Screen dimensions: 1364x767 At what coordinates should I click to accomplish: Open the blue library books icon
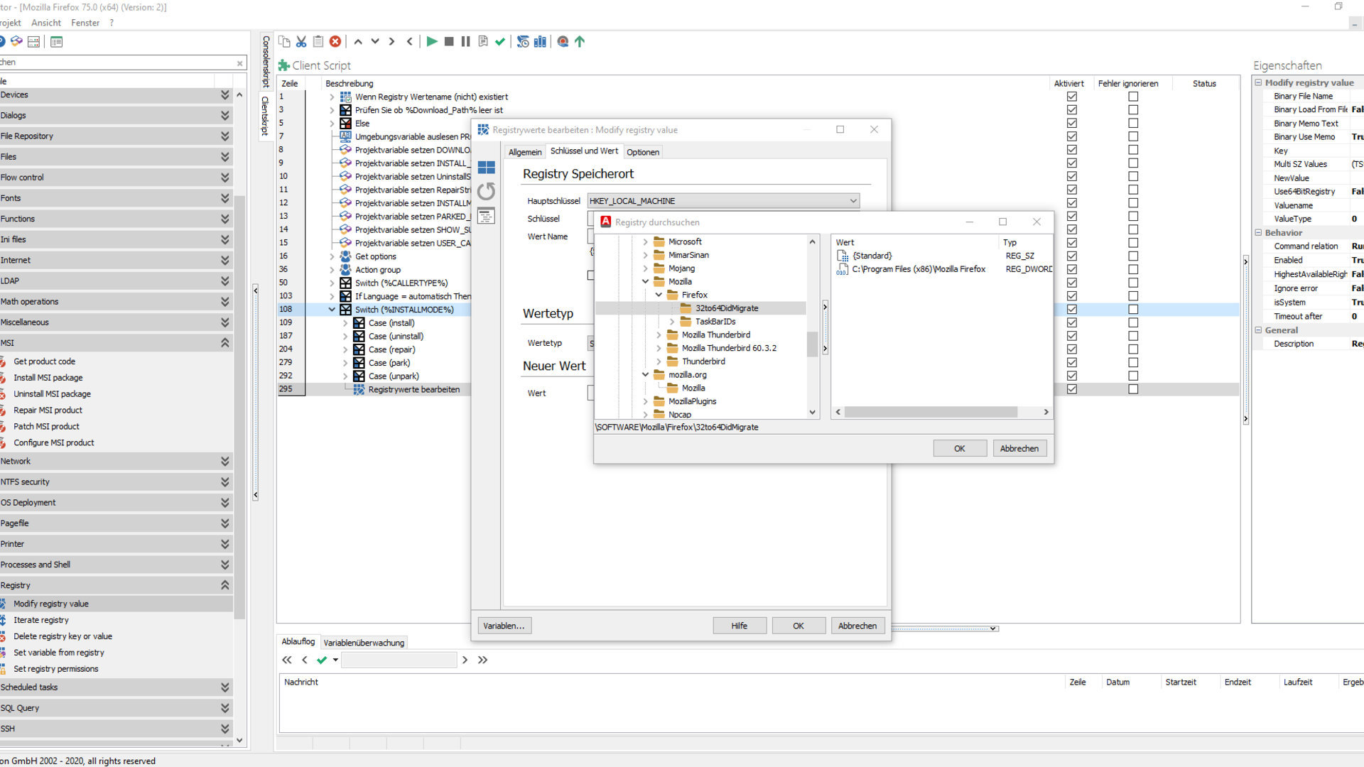[541, 42]
